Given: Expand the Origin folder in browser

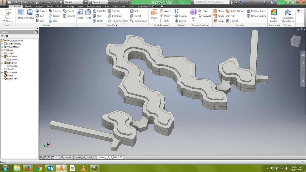Looking at the screenshot, I should point(2,50).
